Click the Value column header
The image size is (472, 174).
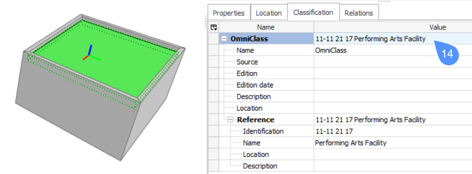(437, 27)
